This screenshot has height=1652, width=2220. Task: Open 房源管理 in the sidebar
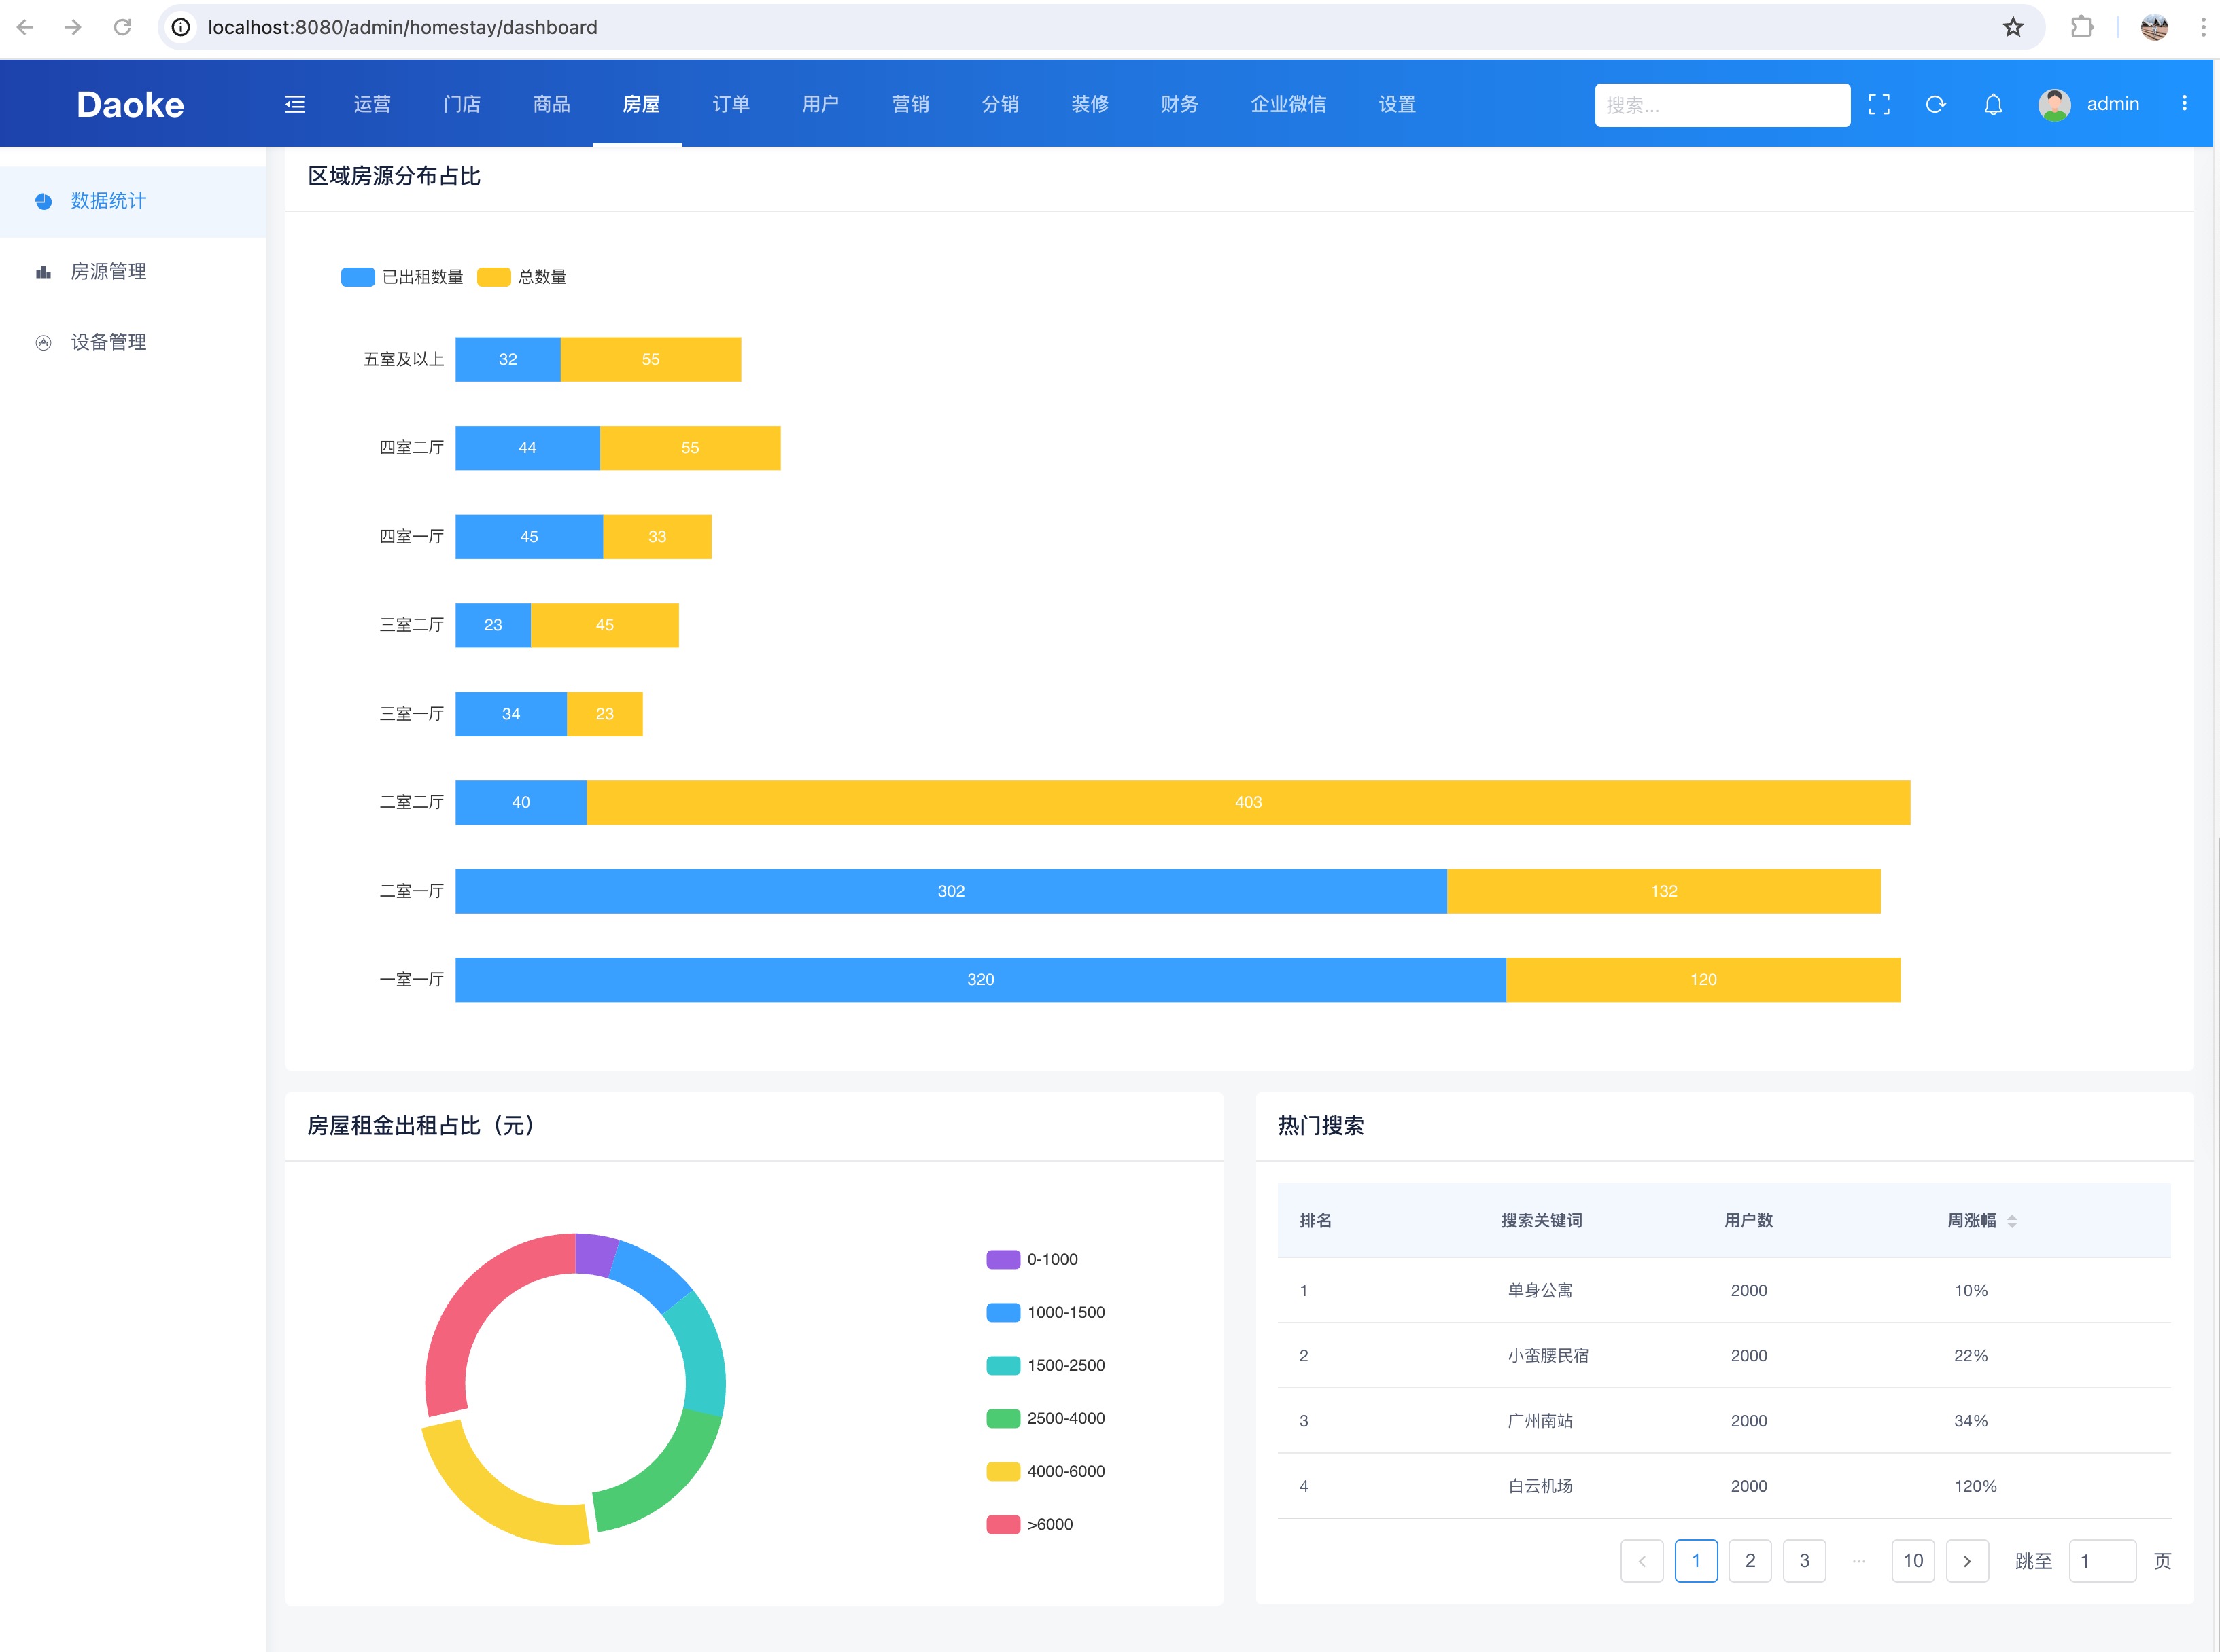pos(108,271)
